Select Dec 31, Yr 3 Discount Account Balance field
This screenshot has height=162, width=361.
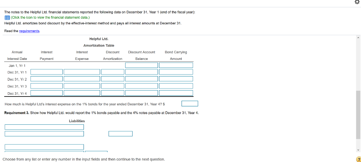pos(142,86)
